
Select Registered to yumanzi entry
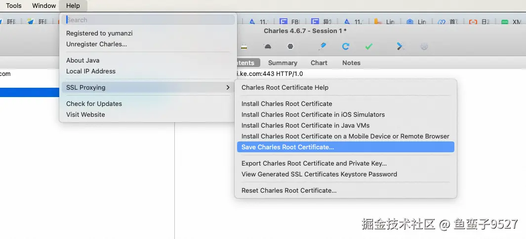pos(148,33)
